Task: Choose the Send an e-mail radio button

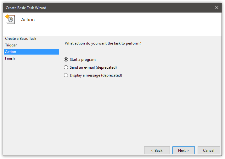Action: point(66,67)
